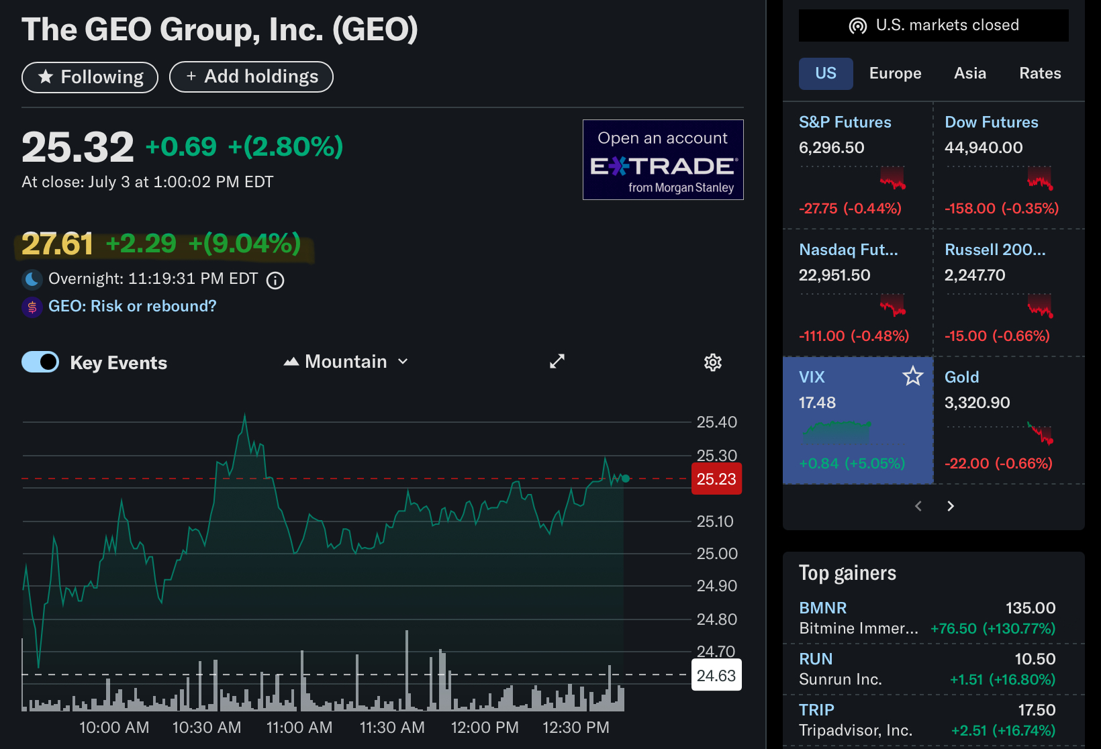Expand chart to full screen
The width and height of the screenshot is (1101, 749).
pos(557,361)
